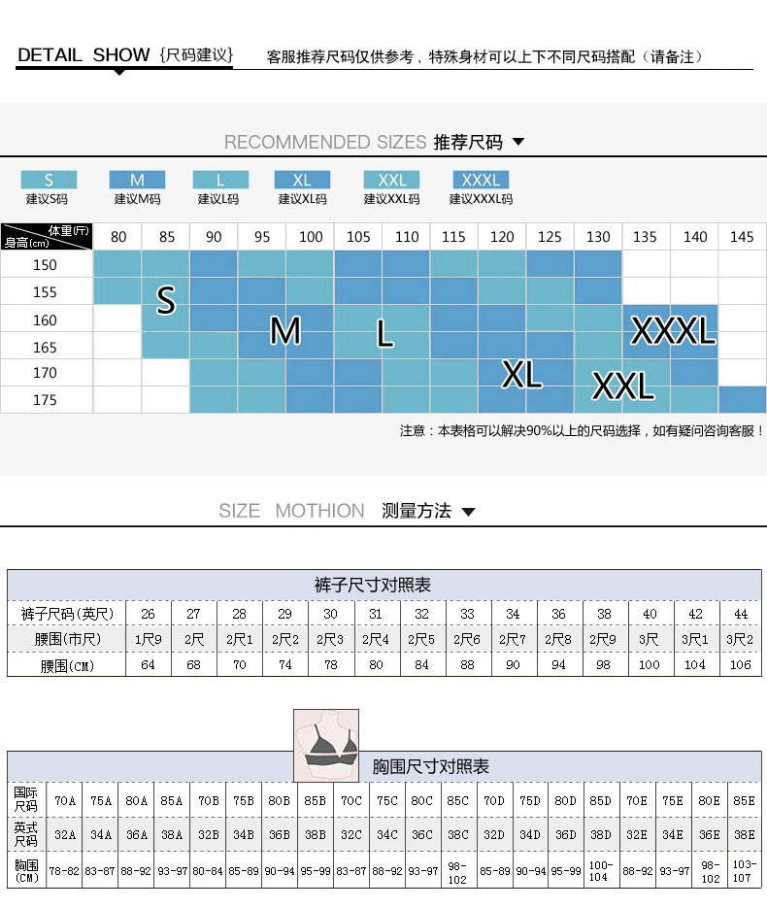Select the L size legend badge
This screenshot has height=908, width=767.
(220, 180)
